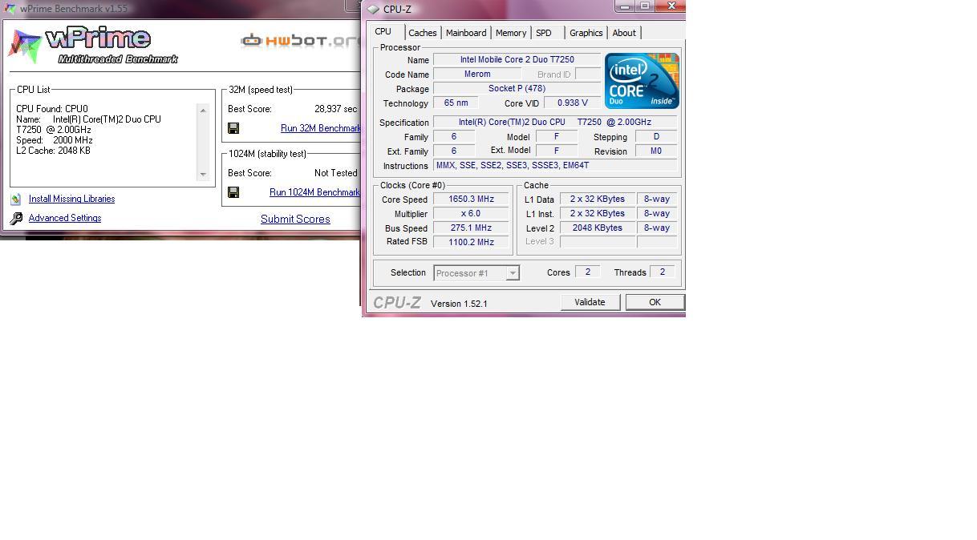Click the Threads count value
Image resolution: width=977 pixels, height=540 pixels.
662,272
